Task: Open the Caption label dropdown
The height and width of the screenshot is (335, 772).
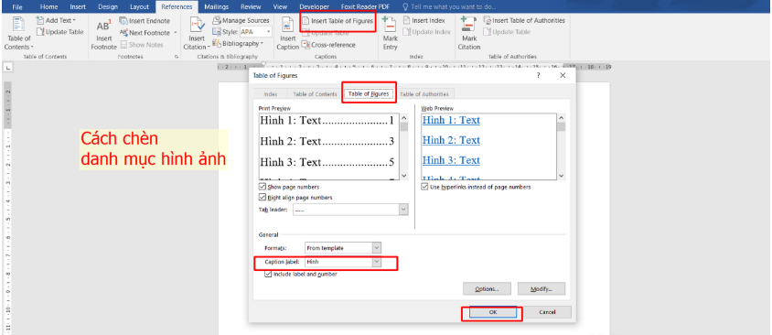Action: 376,263
